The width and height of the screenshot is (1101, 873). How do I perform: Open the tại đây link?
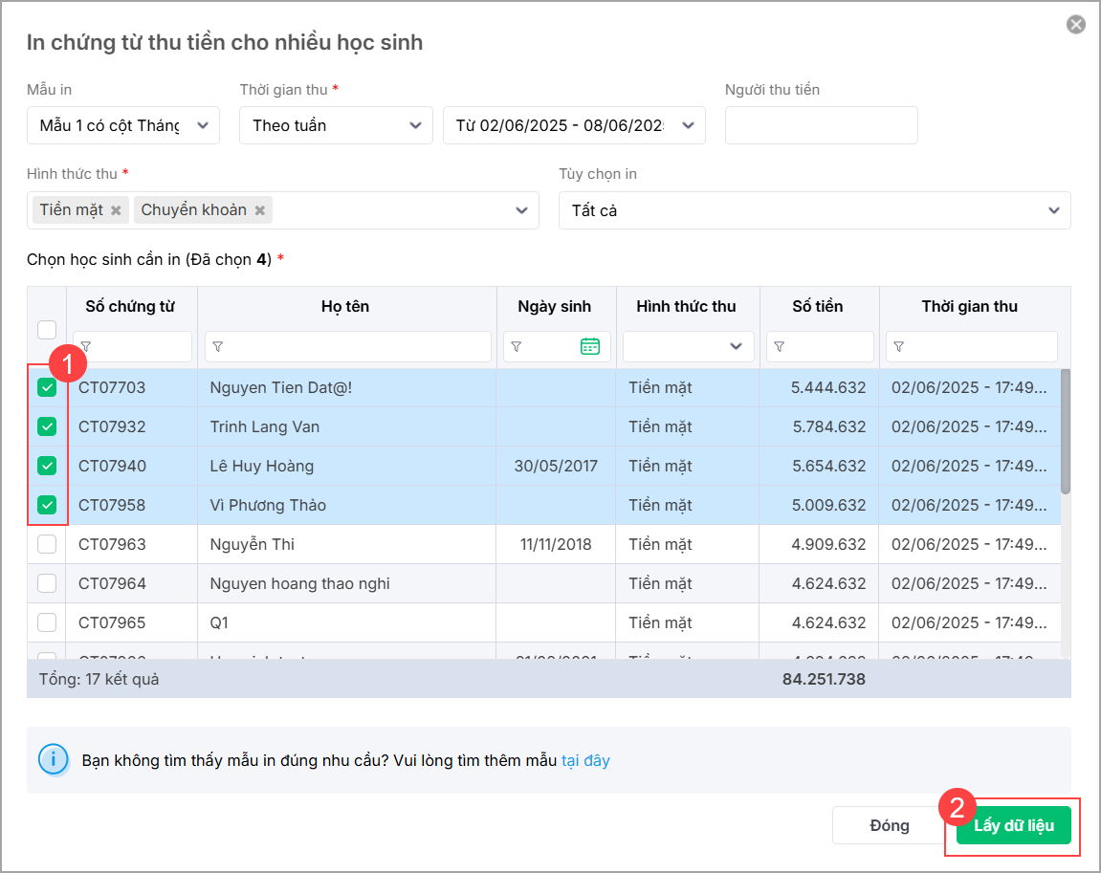coord(585,761)
